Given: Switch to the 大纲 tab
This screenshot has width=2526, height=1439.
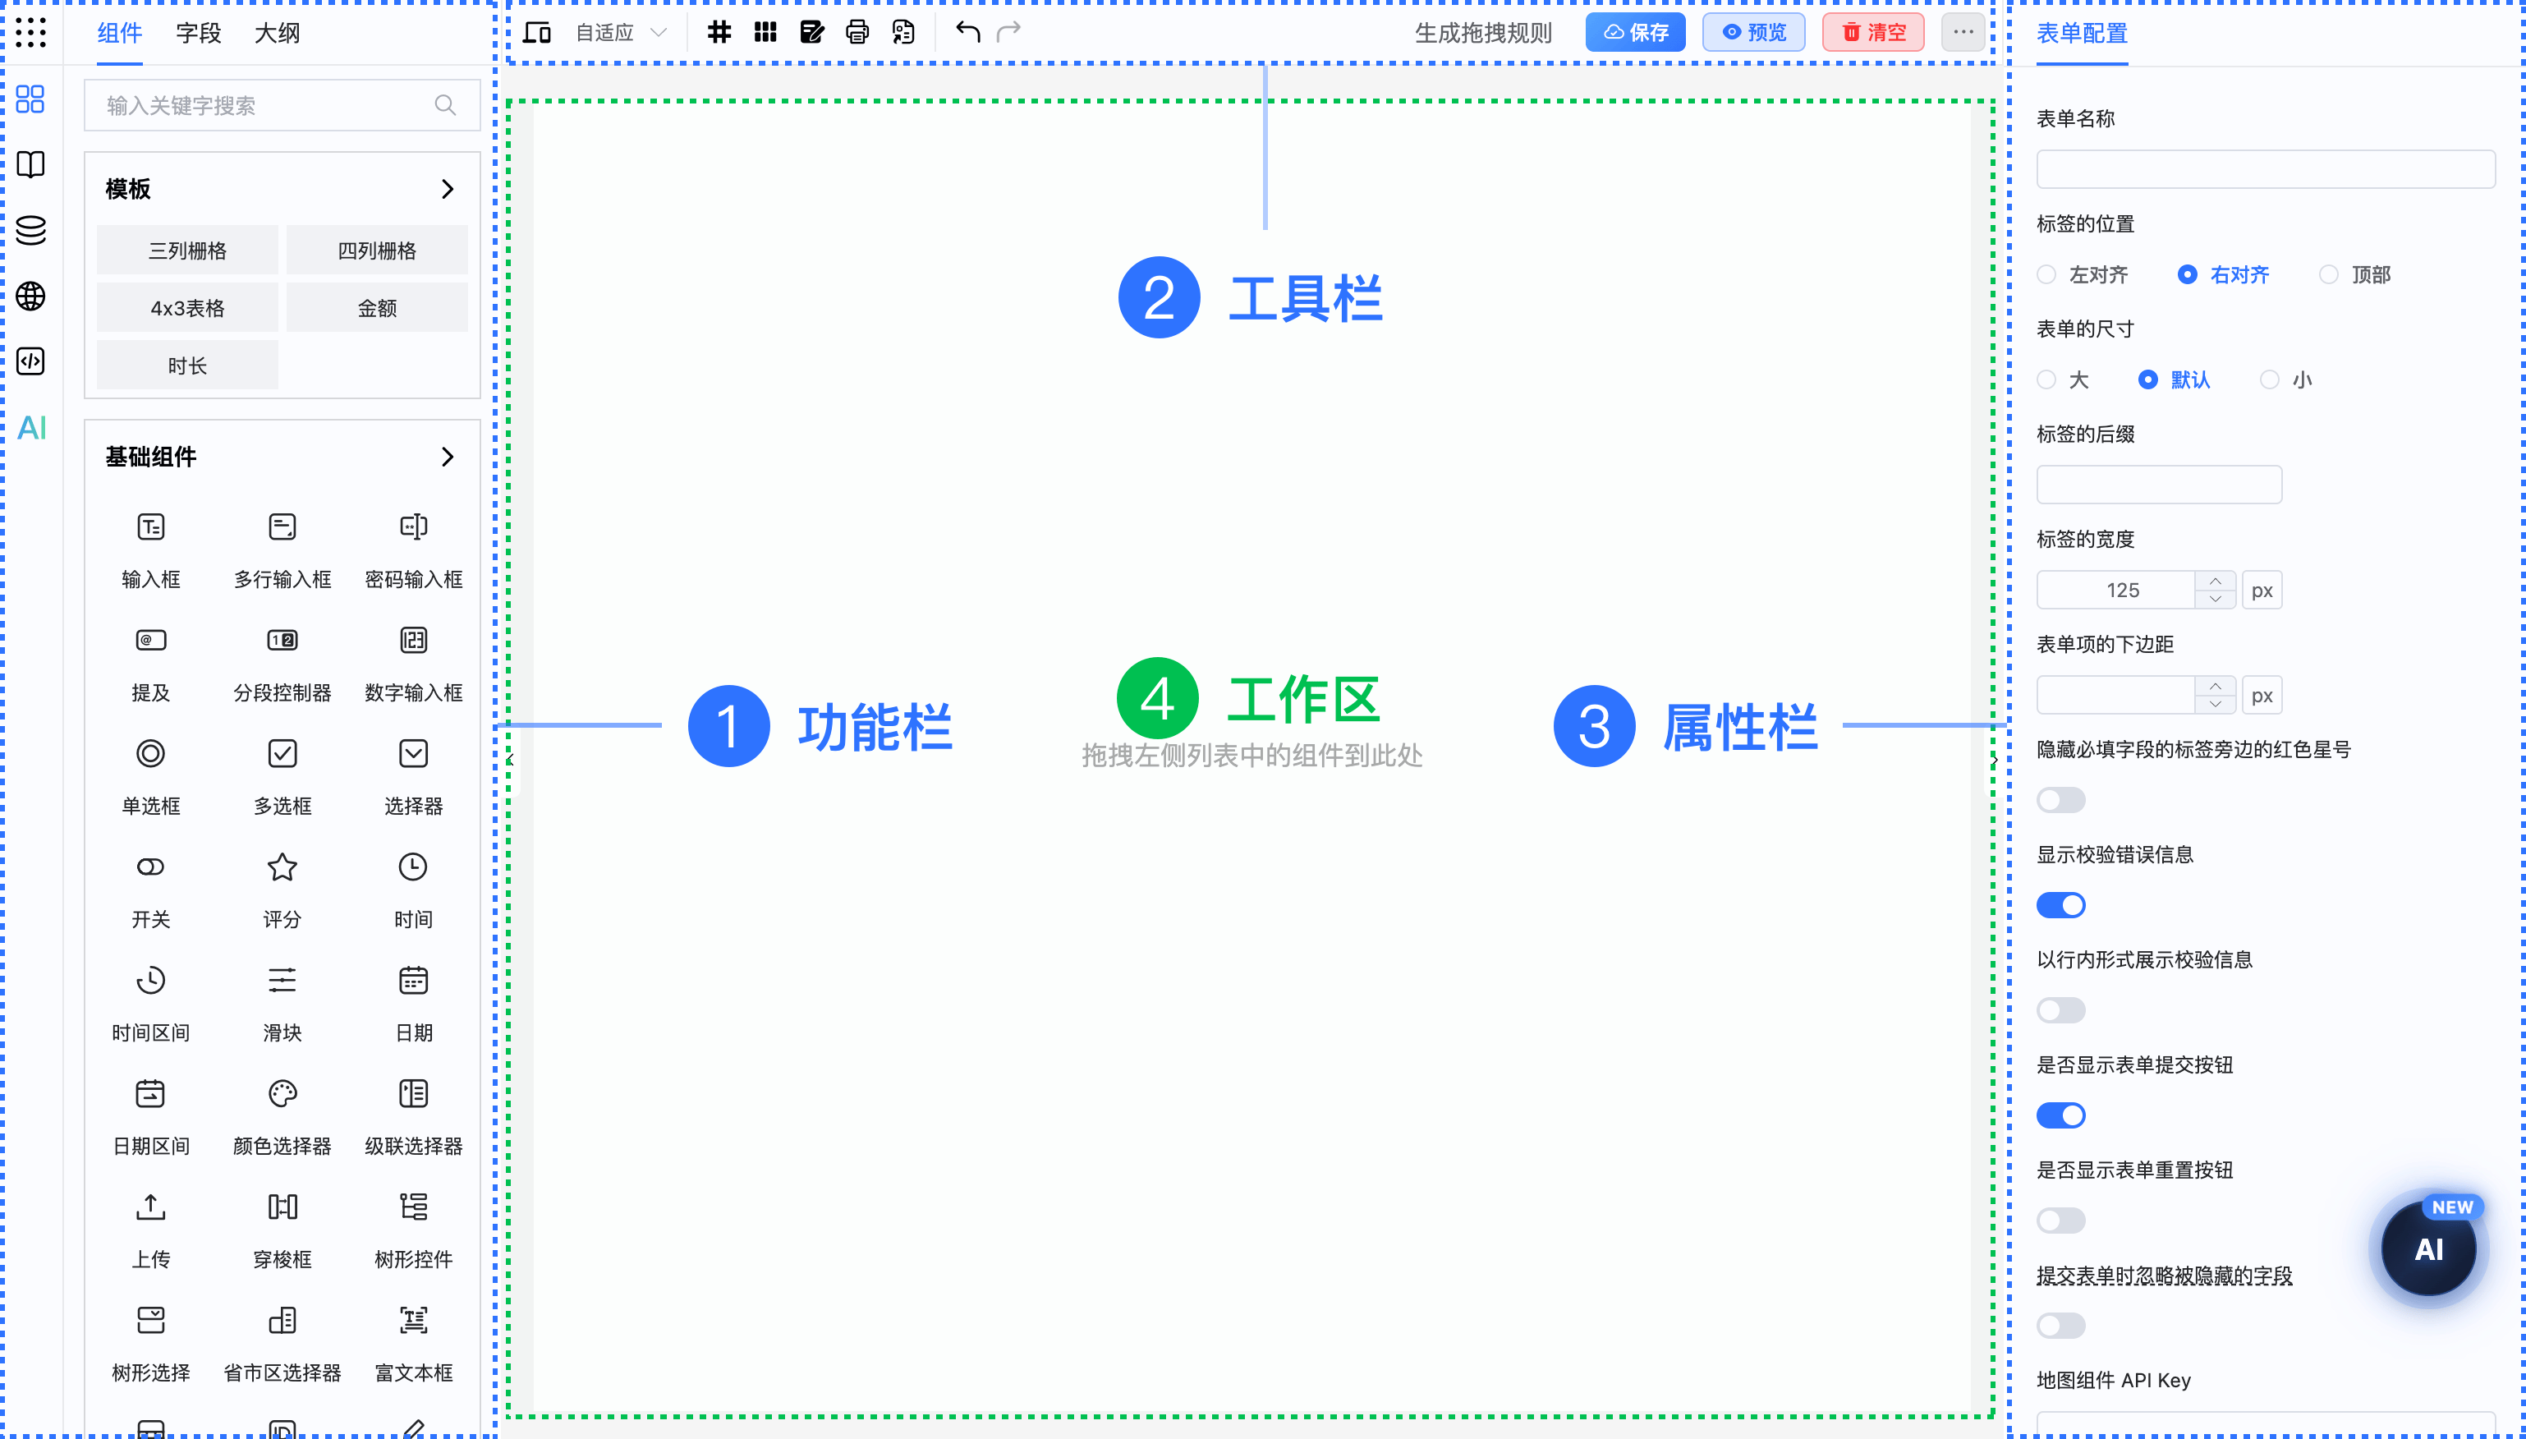Looking at the screenshot, I should (x=278, y=33).
